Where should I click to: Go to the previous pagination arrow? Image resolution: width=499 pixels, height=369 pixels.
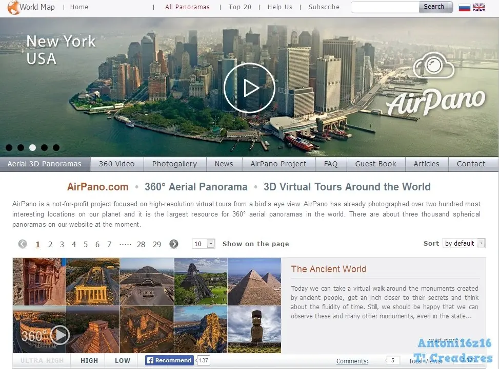[23, 244]
